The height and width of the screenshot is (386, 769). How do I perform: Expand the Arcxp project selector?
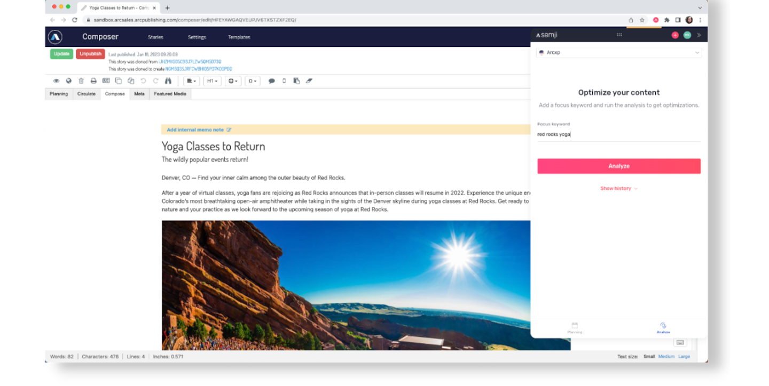(618, 52)
